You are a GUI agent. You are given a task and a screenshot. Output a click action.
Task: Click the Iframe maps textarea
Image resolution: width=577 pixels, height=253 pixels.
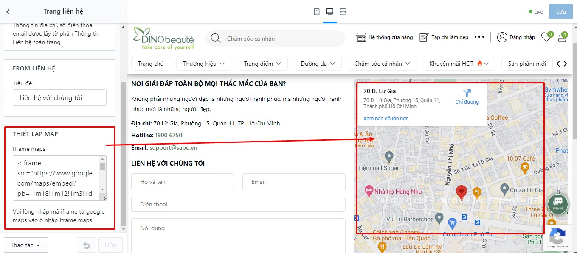click(x=59, y=178)
